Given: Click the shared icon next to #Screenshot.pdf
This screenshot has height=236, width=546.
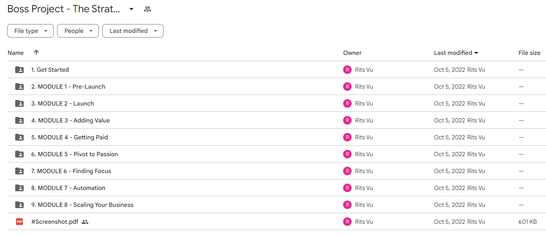Looking at the screenshot, I should coord(85,222).
